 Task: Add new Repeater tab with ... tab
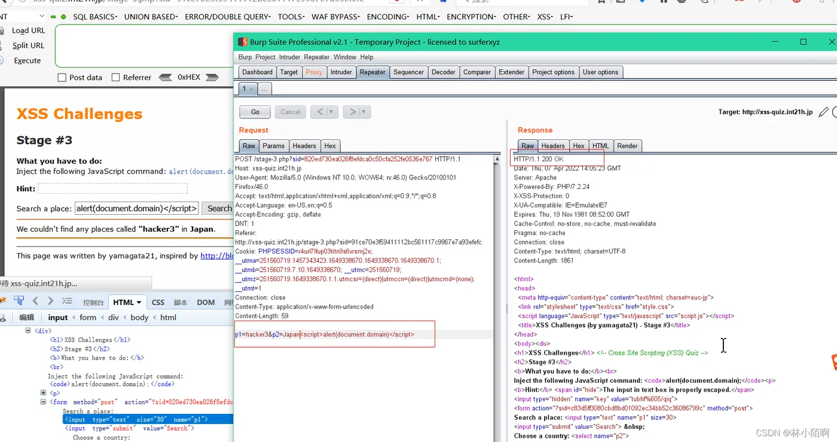264,89
